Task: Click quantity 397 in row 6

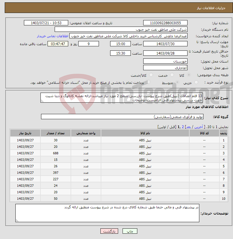Action: tap(56, 173)
